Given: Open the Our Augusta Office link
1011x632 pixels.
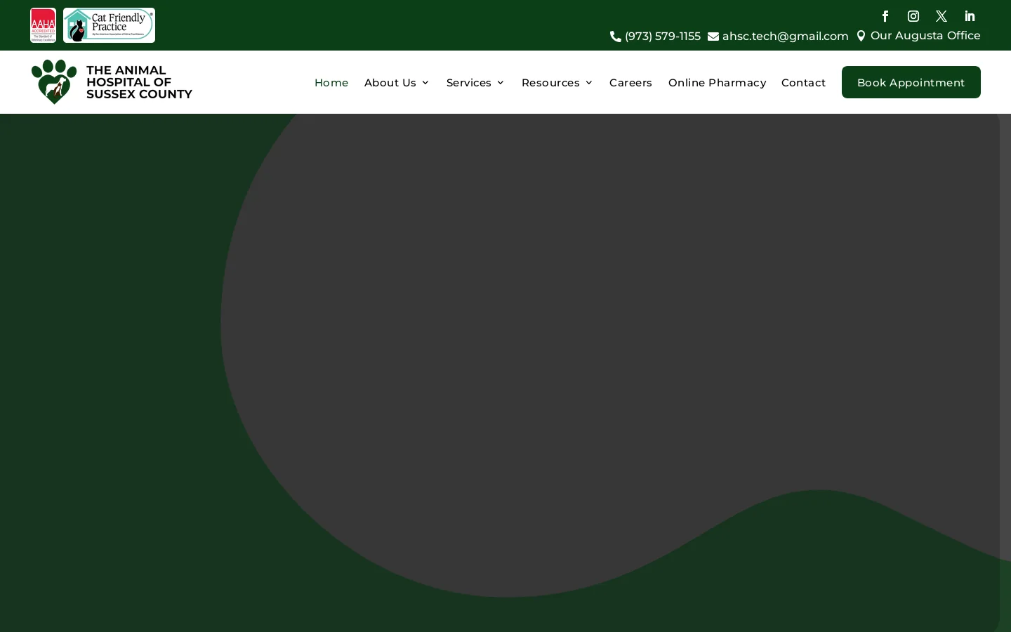Looking at the screenshot, I should pyautogui.click(x=925, y=36).
